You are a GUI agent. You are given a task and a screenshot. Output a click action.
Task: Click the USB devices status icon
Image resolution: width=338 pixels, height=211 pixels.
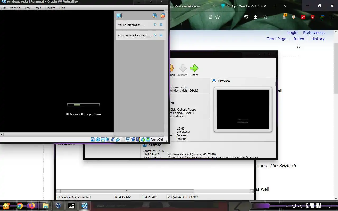coord(118,140)
